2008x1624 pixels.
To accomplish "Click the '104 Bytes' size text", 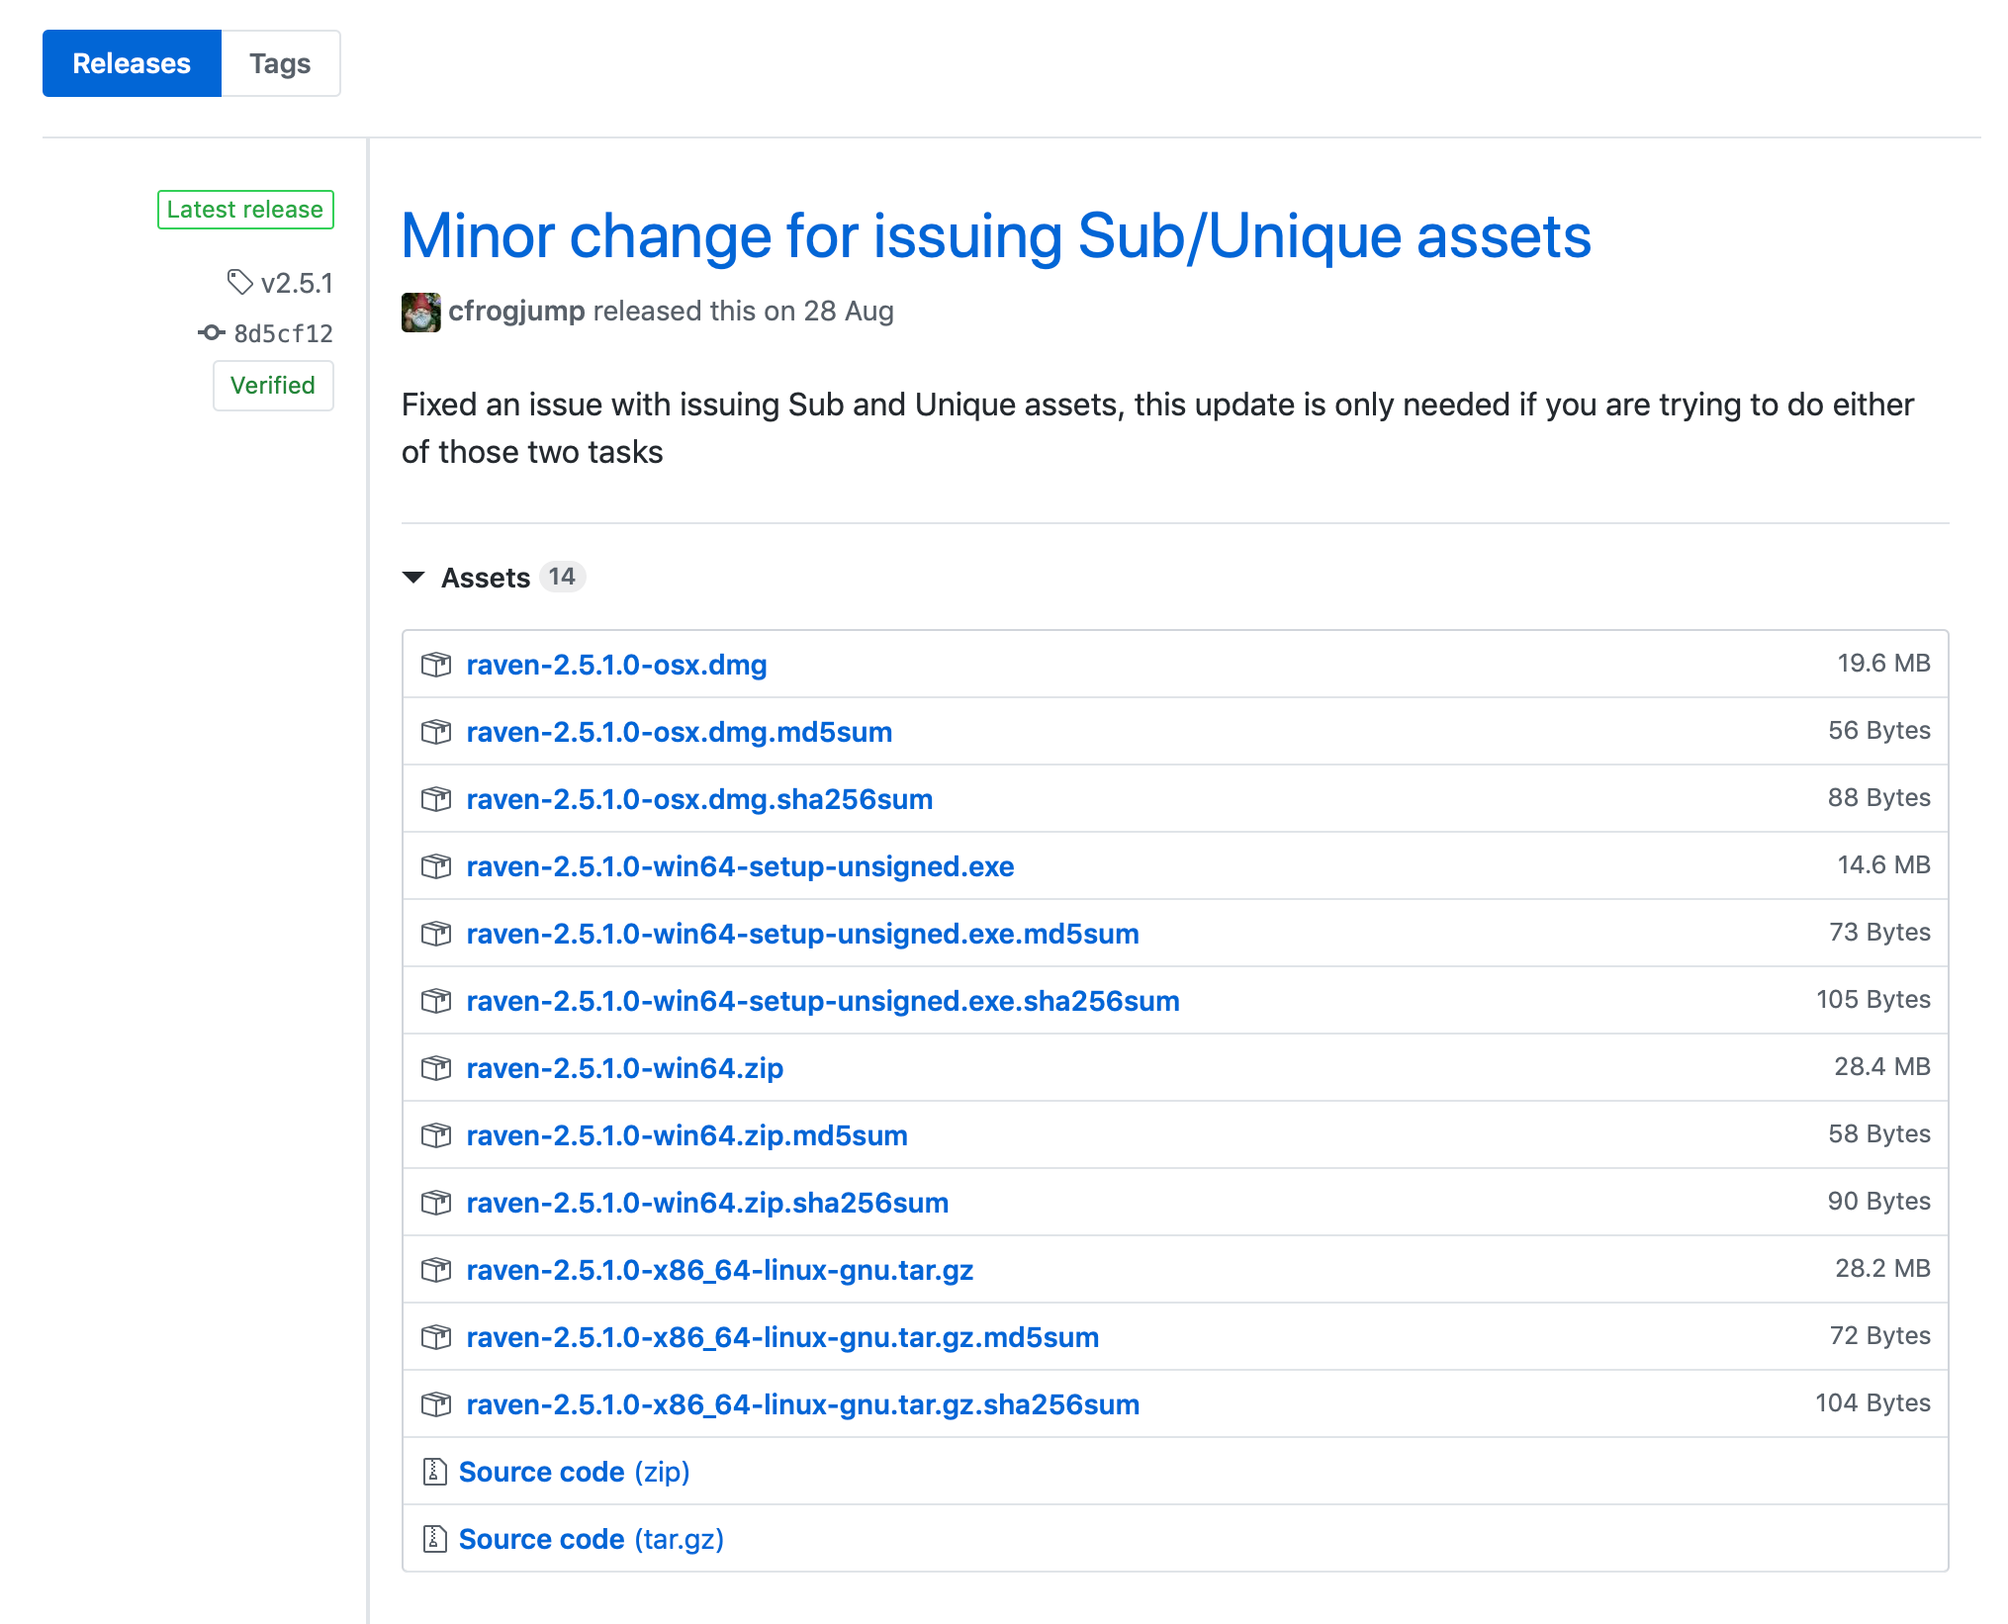I will click(1872, 1402).
